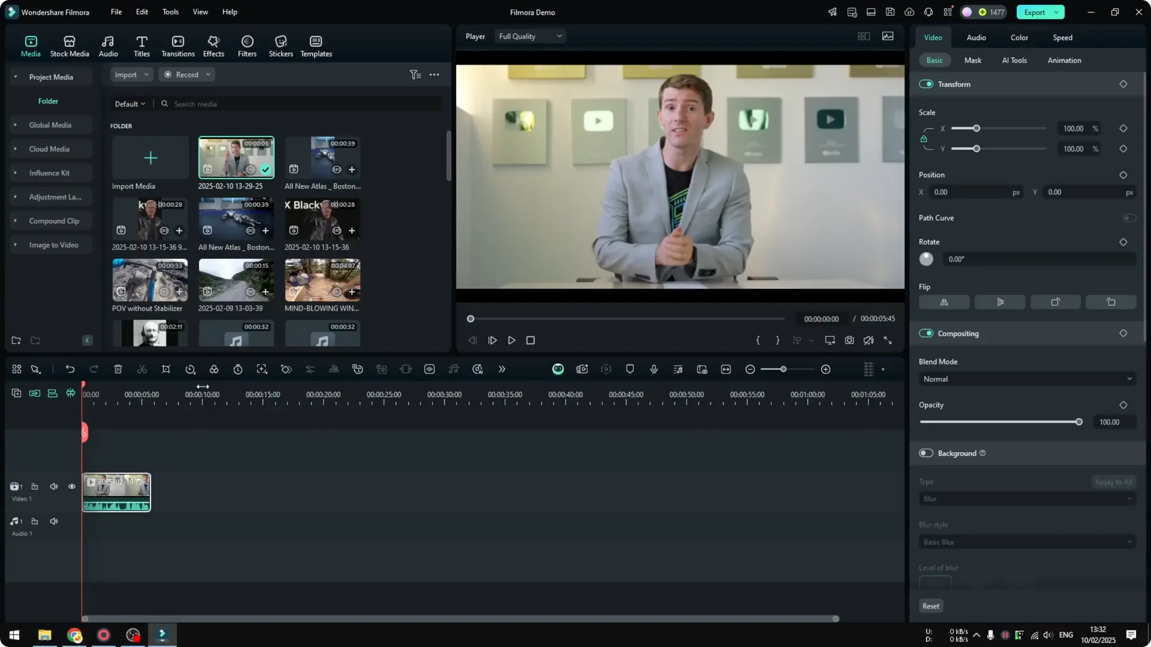This screenshot has height=647, width=1151.
Task: Open the Full Quality player dropdown
Action: pyautogui.click(x=530, y=36)
